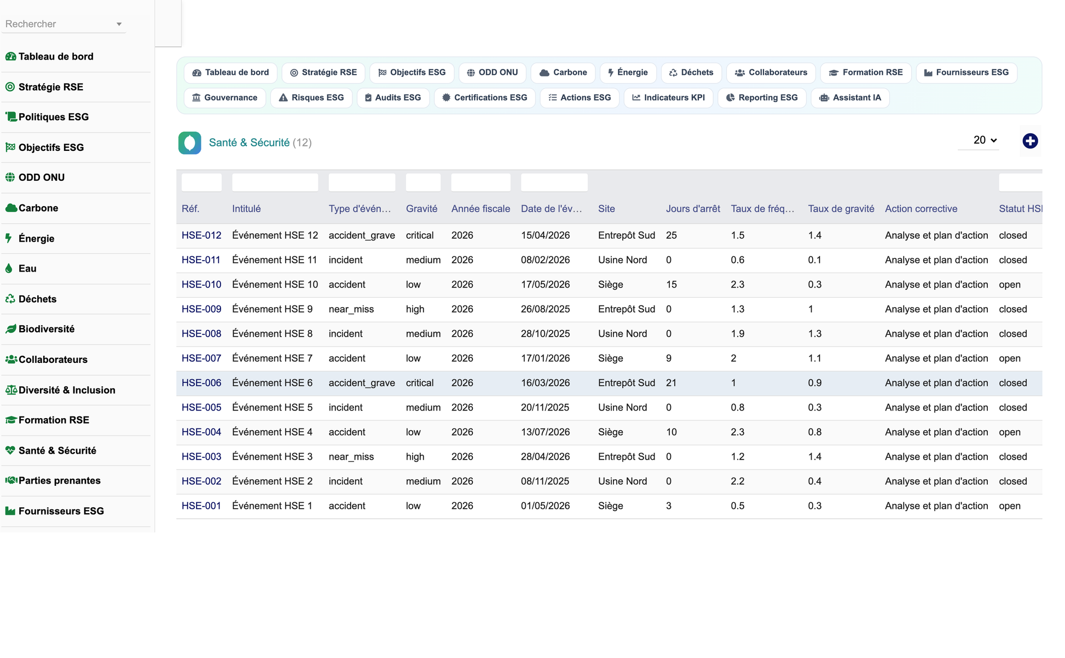This screenshot has width=1065, height=658.
Task: Click the Énergie sidebar bolt icon
Action: tap(9, 238)
